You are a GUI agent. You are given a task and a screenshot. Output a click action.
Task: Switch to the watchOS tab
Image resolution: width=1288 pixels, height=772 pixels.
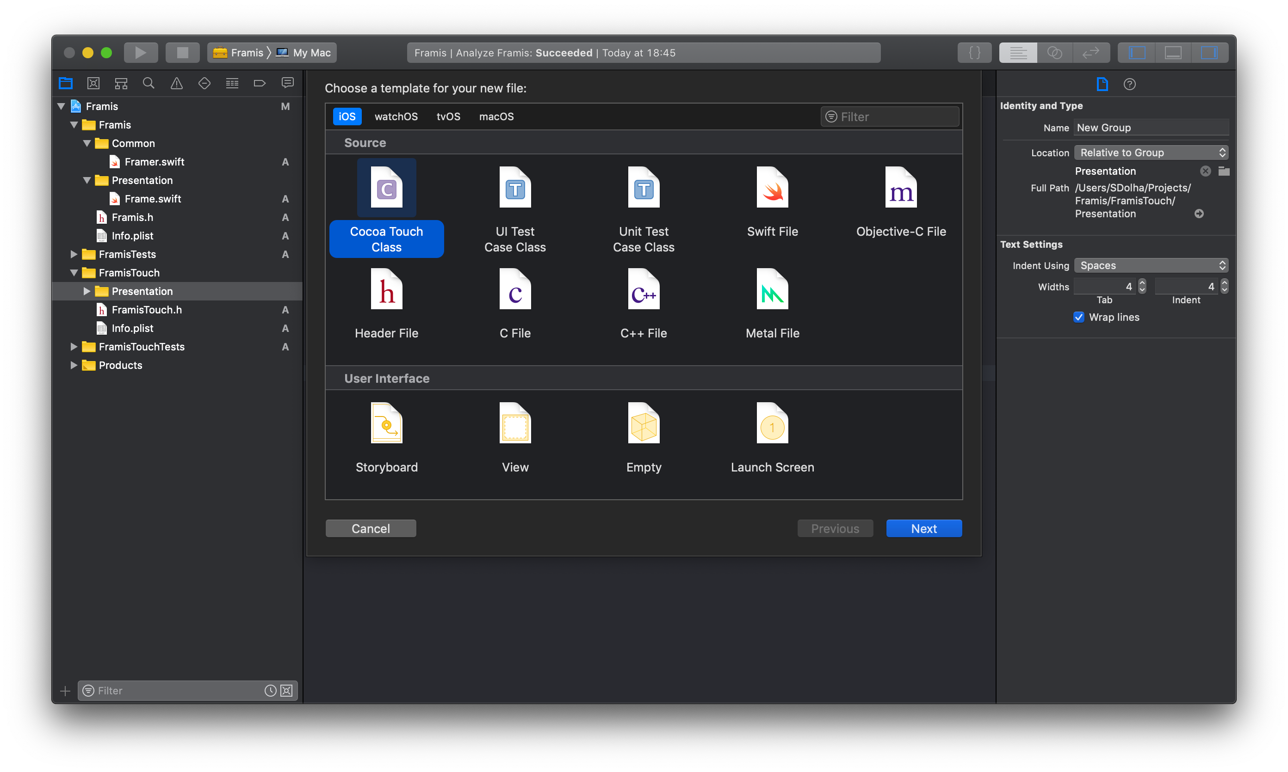tap(396, 116)
